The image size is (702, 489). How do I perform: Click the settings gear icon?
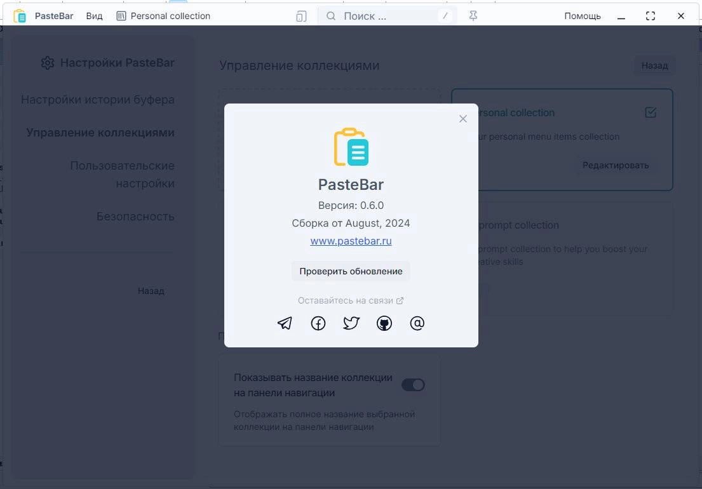48,63
